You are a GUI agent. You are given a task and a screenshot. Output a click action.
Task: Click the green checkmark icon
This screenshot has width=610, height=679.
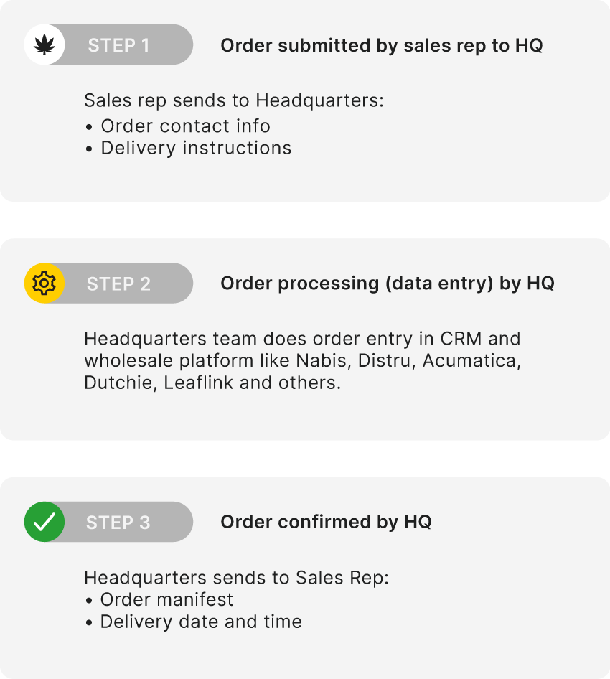pyautogui.click(x=44, y=522)
